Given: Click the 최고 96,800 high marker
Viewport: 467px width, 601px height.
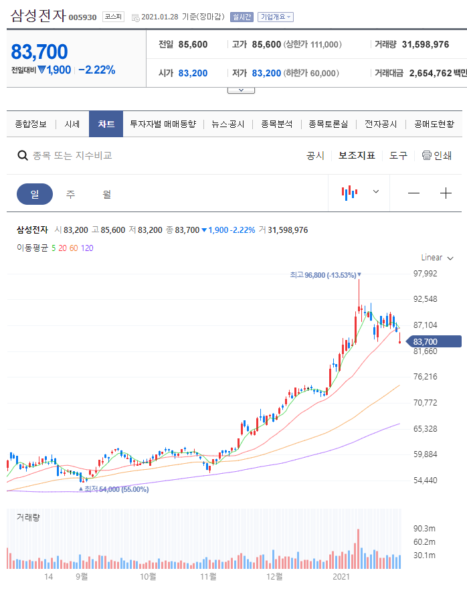Looking at the screenshot, I should pos(325,275).
